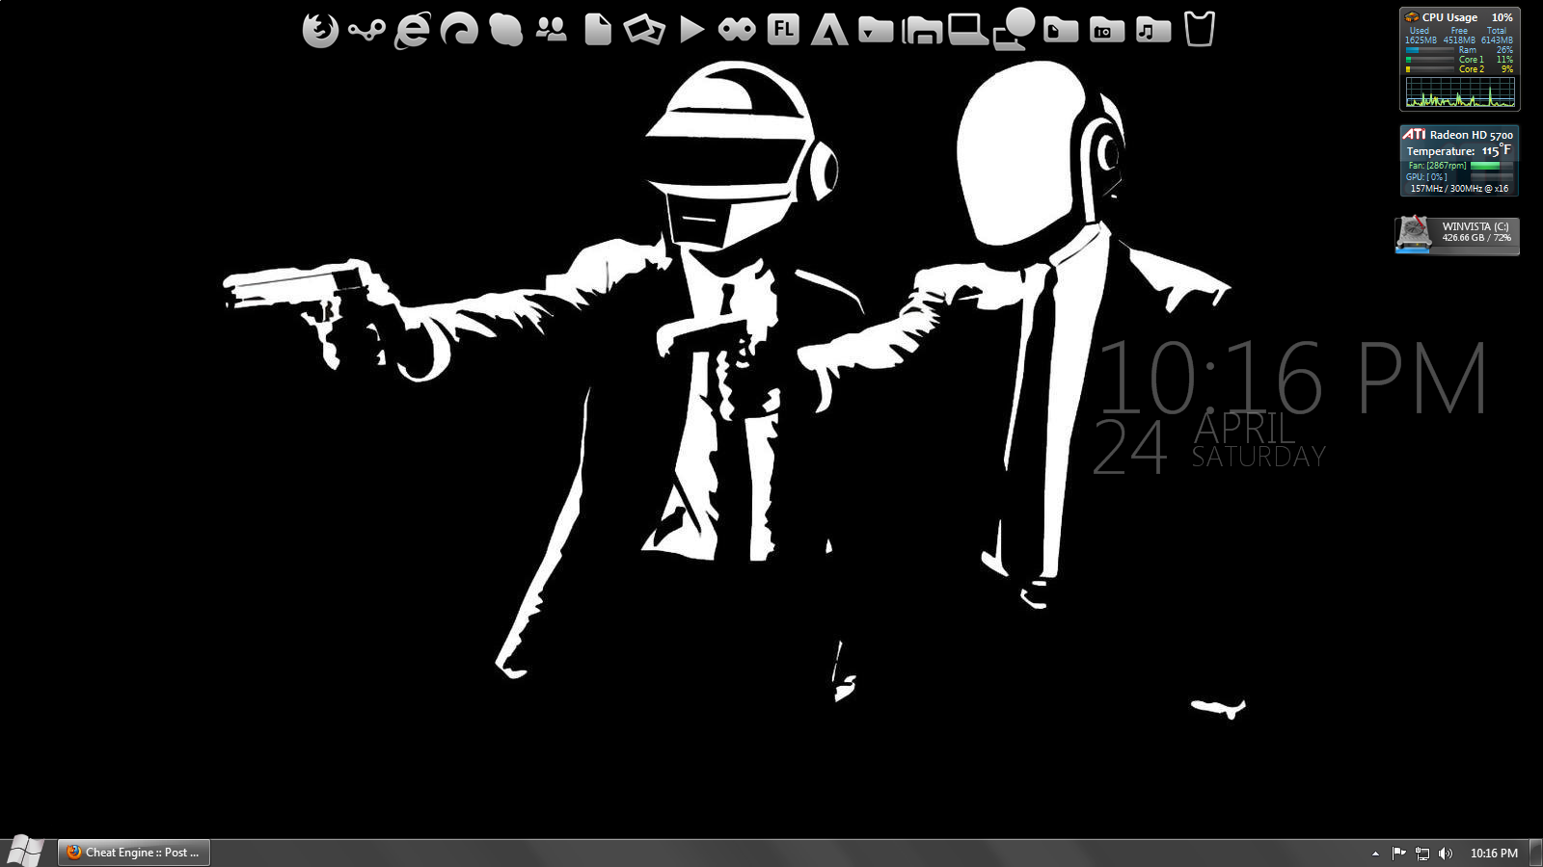Click the Action Center flag tray icon
1543x867 pixels.
coord(1398,853)
